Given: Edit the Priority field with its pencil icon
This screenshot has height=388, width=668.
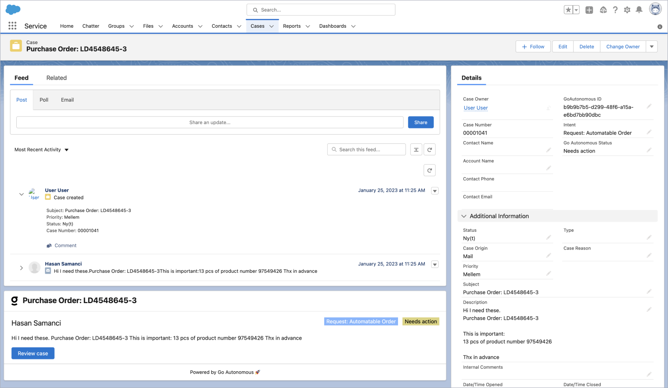Looking at the screenshot, I should [548, 274].
